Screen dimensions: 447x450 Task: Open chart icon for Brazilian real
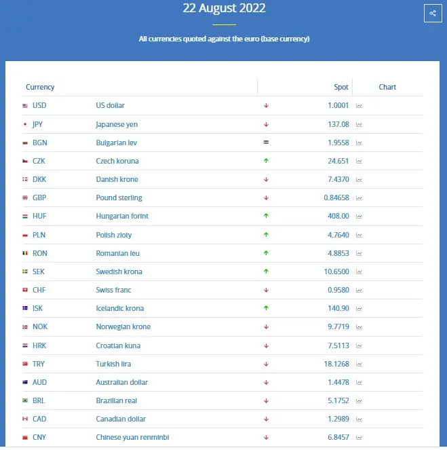359,401
